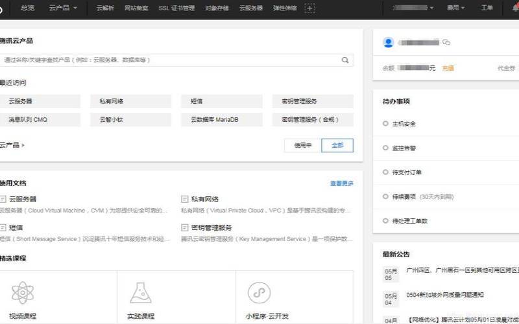Click circle indicator next to 主机安全
The width and height of the screenshot is (519, 324).
click(x=385, y=124)
